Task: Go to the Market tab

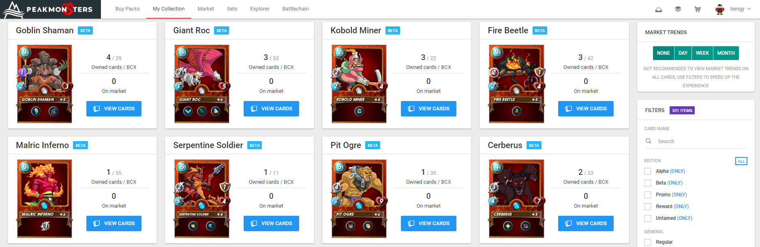Action: point(206,9)
